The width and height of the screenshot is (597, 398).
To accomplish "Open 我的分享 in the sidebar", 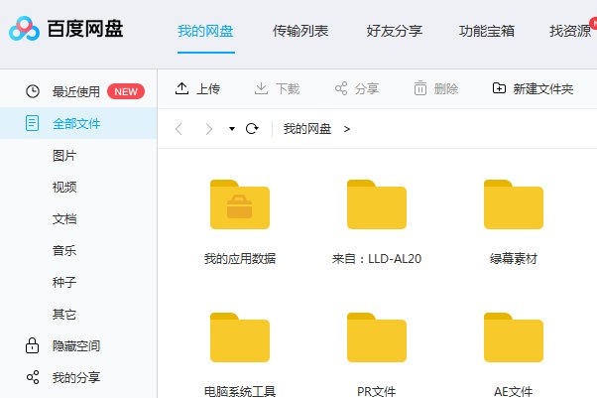I will point(76,378).
